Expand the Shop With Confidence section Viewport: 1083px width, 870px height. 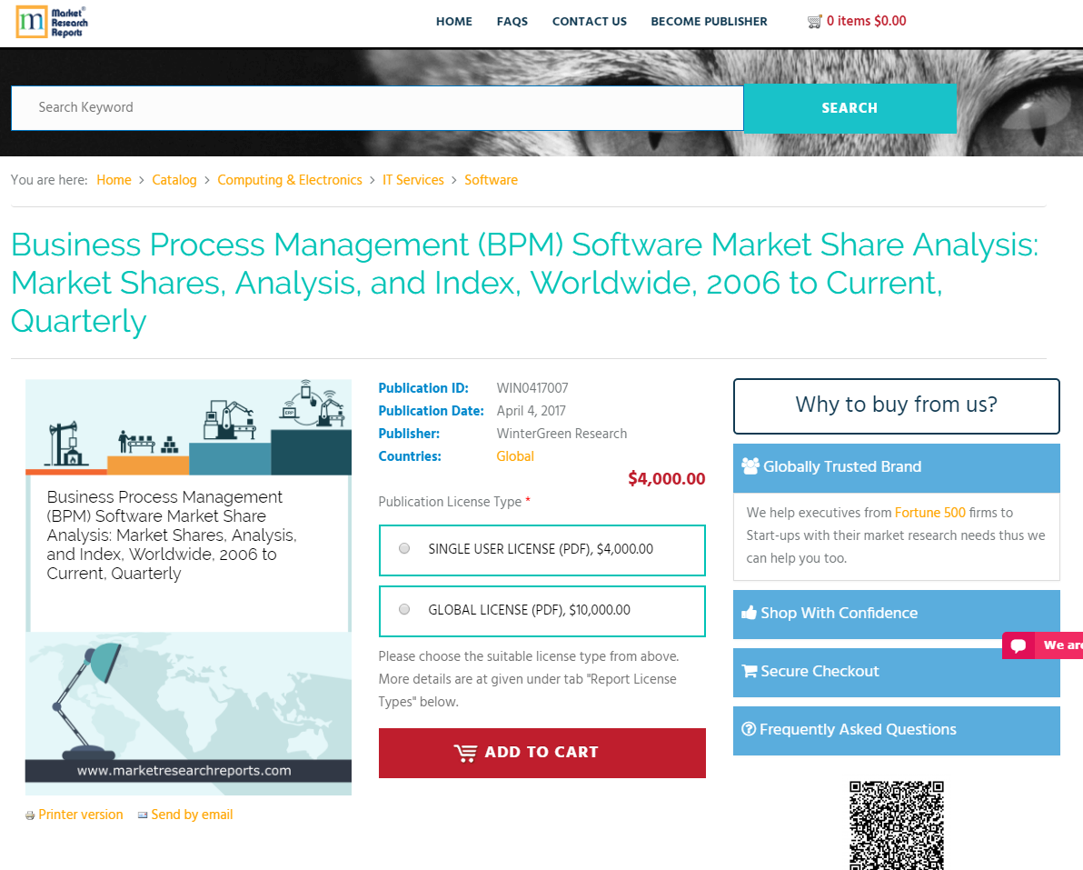(896, 614)
